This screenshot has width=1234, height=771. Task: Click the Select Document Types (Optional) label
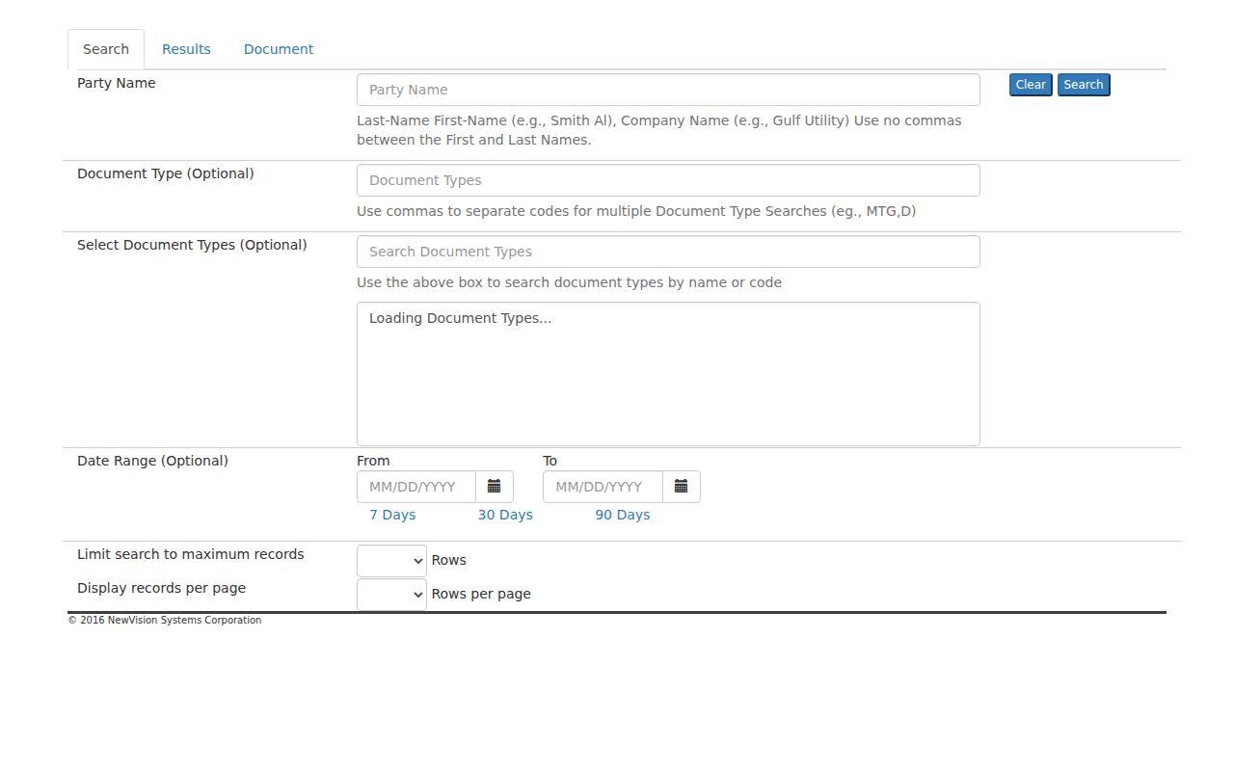192,245
